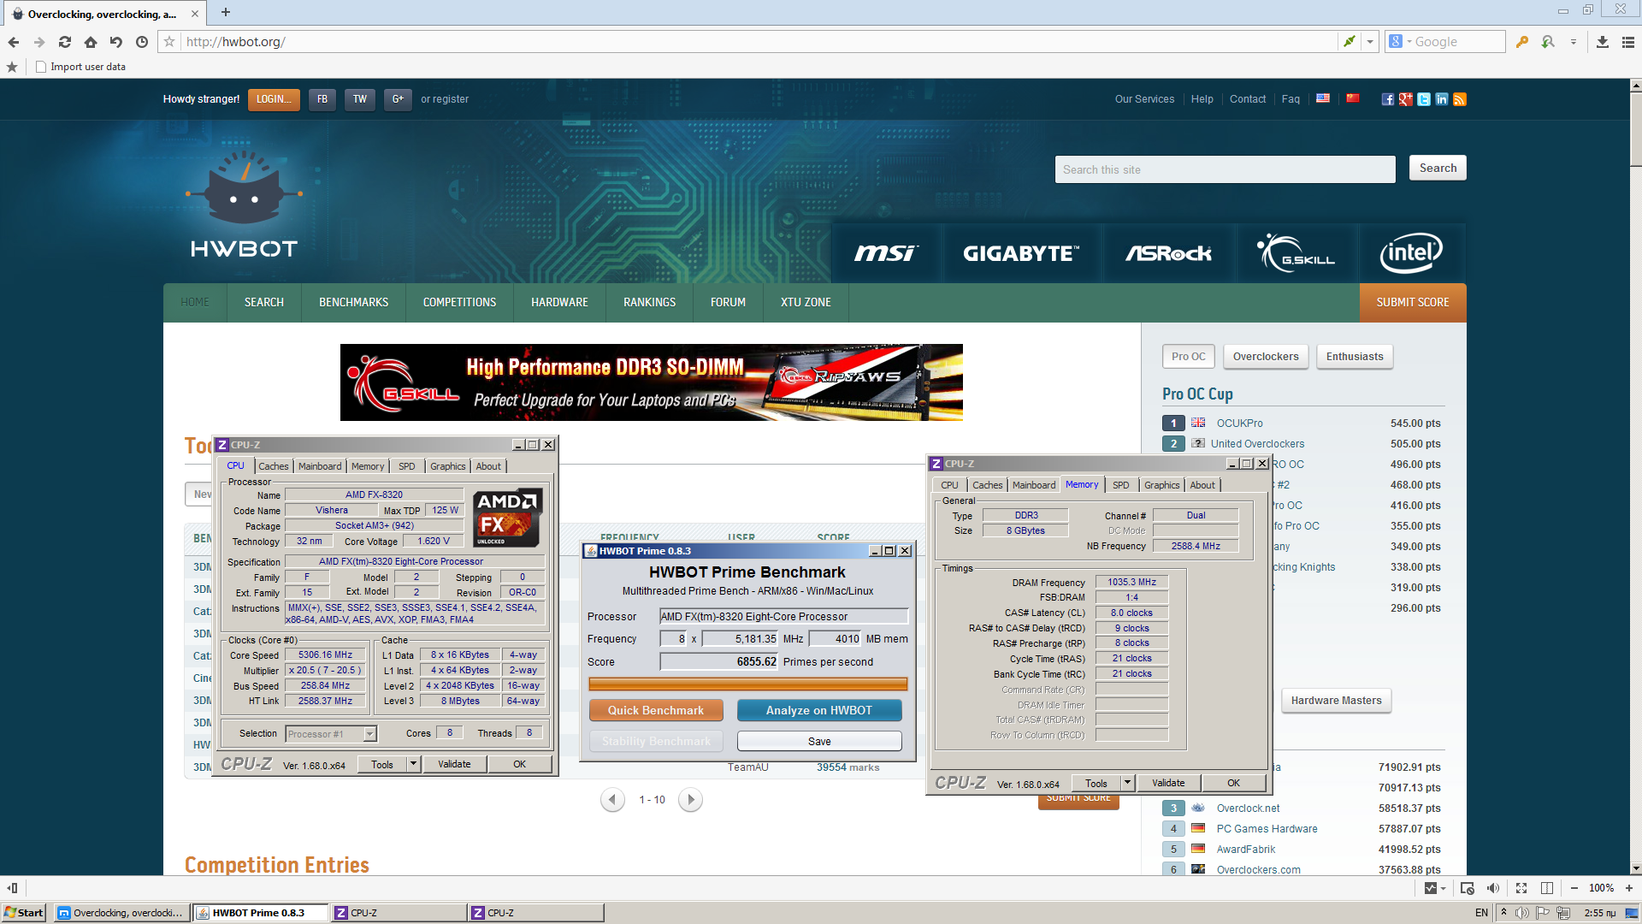
Task: Click the browser forward arrow
Action: point(39,42)
